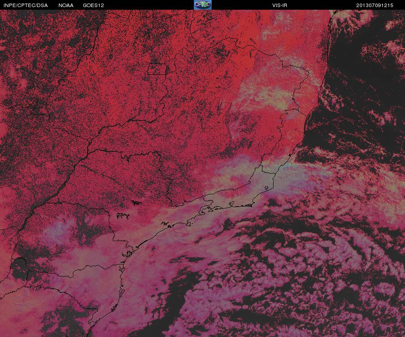Click the CPTEC logo in the header
The image size is (405, 337).
(x=203, y=5)
